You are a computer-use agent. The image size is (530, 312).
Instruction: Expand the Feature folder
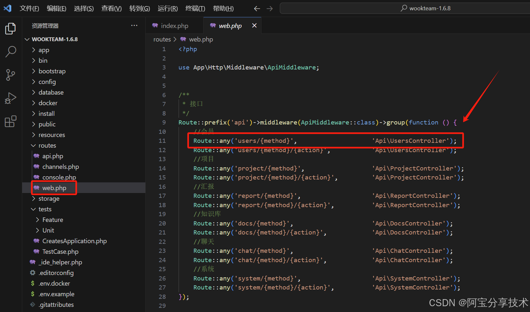click(x=84, y=220)
